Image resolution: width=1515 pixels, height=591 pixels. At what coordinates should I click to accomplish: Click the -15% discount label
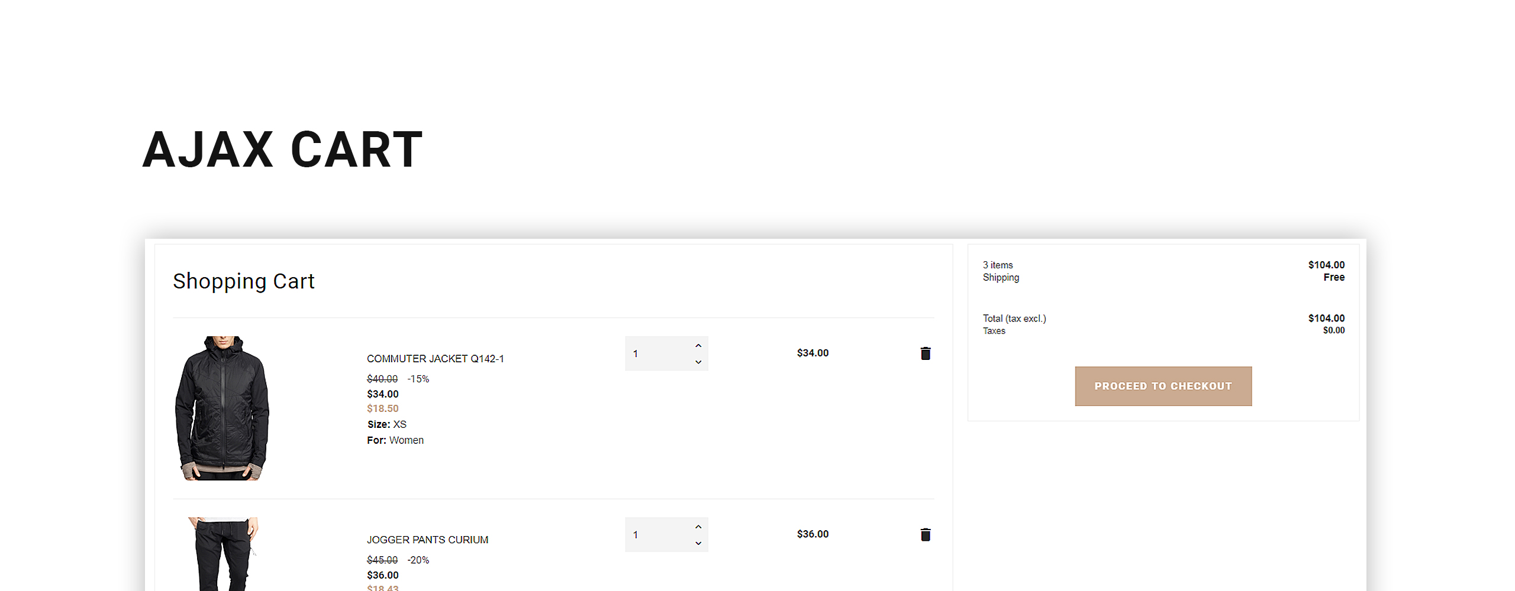tap(418, 379)
